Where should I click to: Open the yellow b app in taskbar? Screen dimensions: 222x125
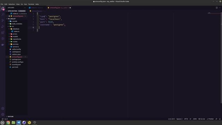pyautogui.click(x=29, y=123)
